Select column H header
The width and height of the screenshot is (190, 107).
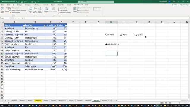click(x=111, y=22)
